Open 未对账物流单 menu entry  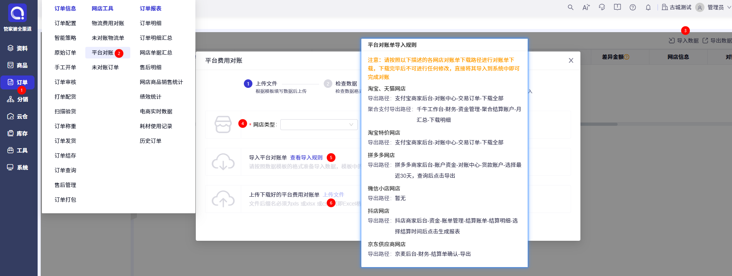108,38
